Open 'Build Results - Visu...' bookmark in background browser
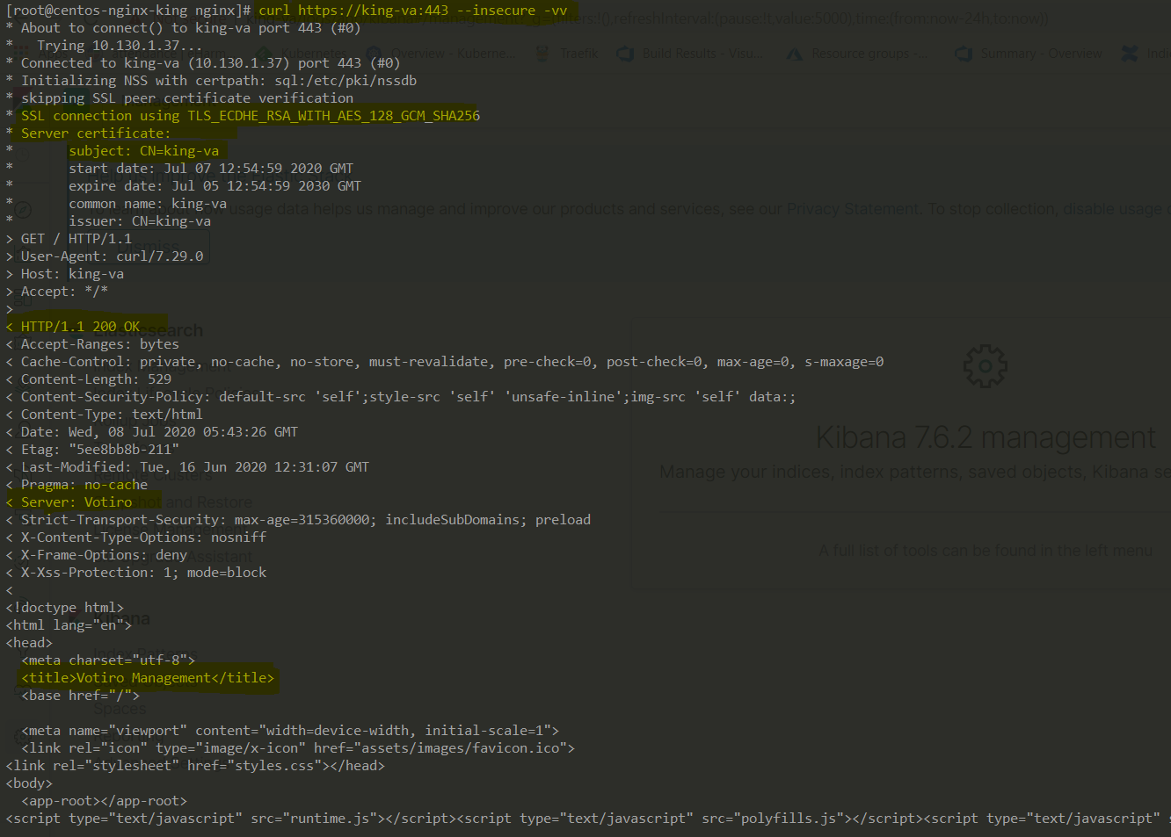The image size is (1171, 837). point(691,54)
